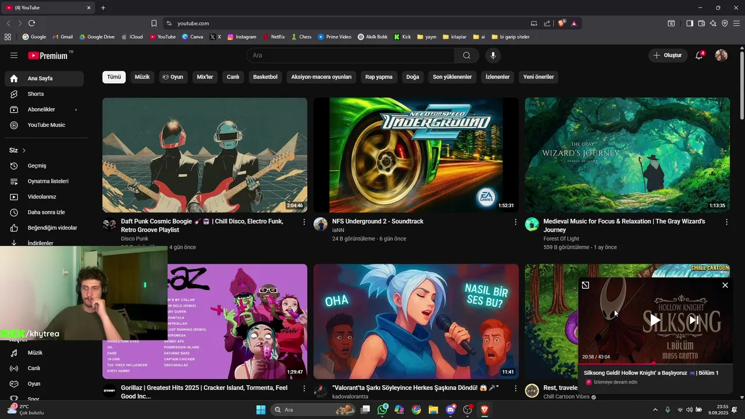745x419 pixels.
Task: Expand the Siz section chevron
Action: point(24,150)
